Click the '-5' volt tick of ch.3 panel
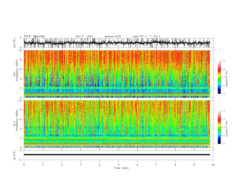 (21, 160)
